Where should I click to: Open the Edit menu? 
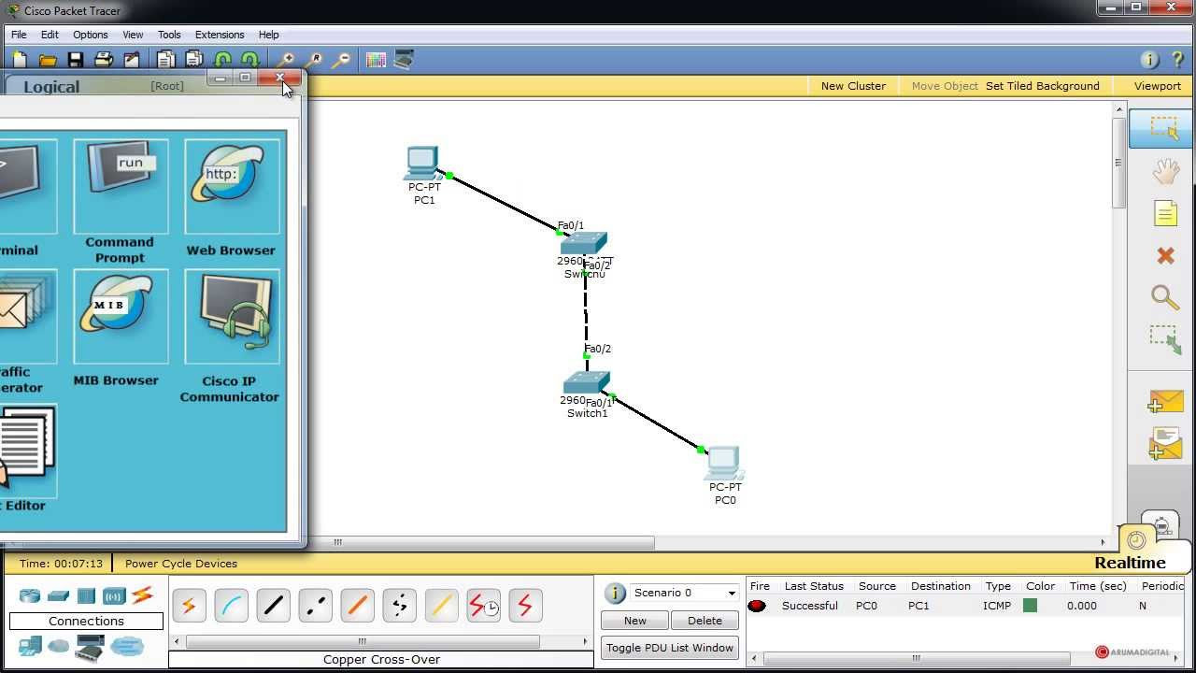point(50,35)
